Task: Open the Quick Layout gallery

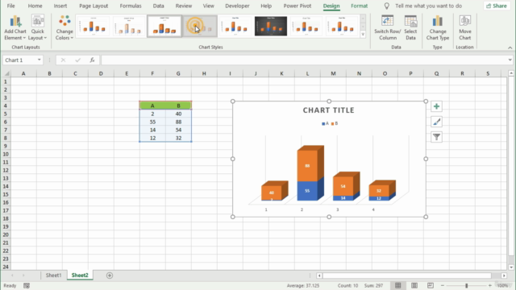Action: [x=38, y=27]
